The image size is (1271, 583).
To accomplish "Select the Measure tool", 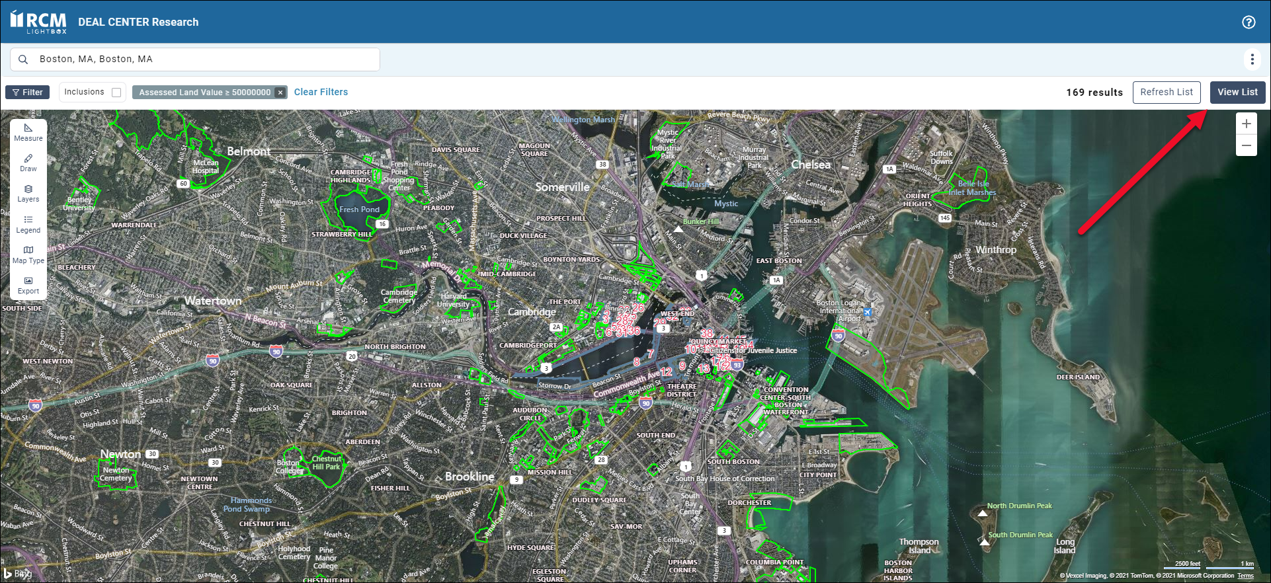I will coord(28,132).
